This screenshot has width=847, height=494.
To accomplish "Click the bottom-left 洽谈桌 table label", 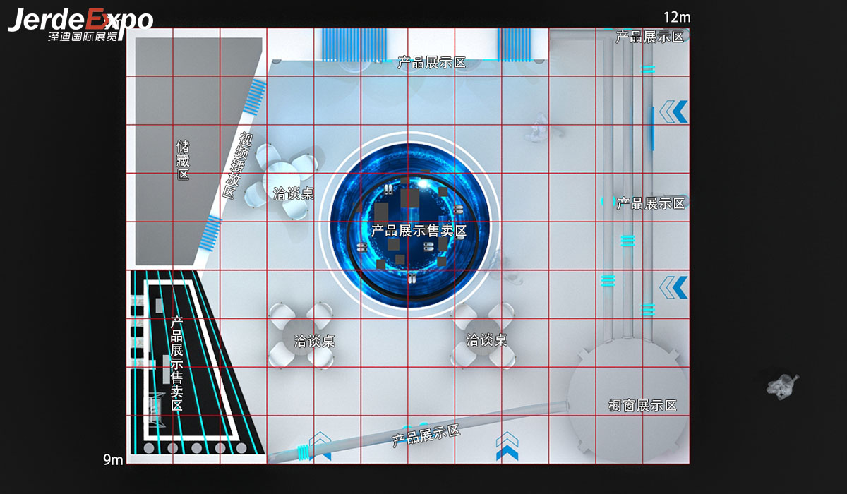I will [314, 342].
